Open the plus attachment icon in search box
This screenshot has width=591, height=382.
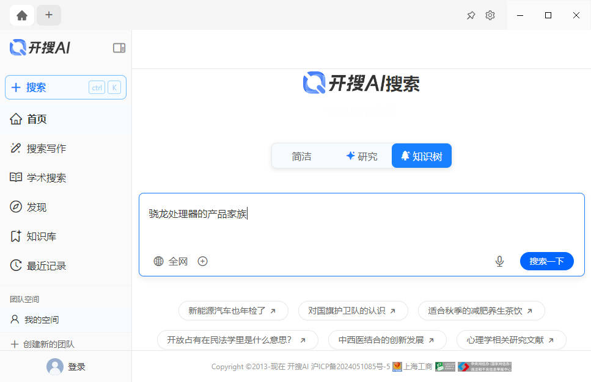coord(202,261)
